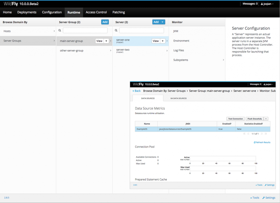The image size is (280, 203).
Task: Switch to the Runtime tab
Action: (74, 13)
